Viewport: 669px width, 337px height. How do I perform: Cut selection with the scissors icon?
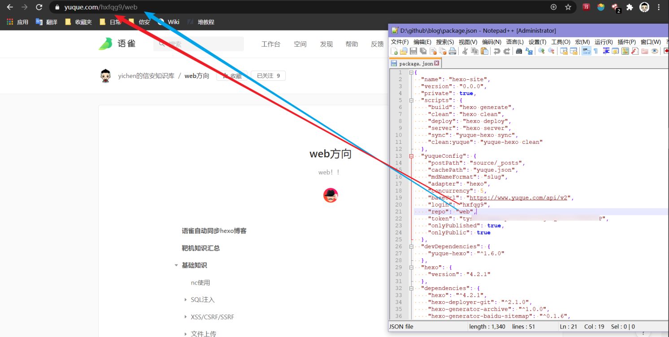click(465, 51)
